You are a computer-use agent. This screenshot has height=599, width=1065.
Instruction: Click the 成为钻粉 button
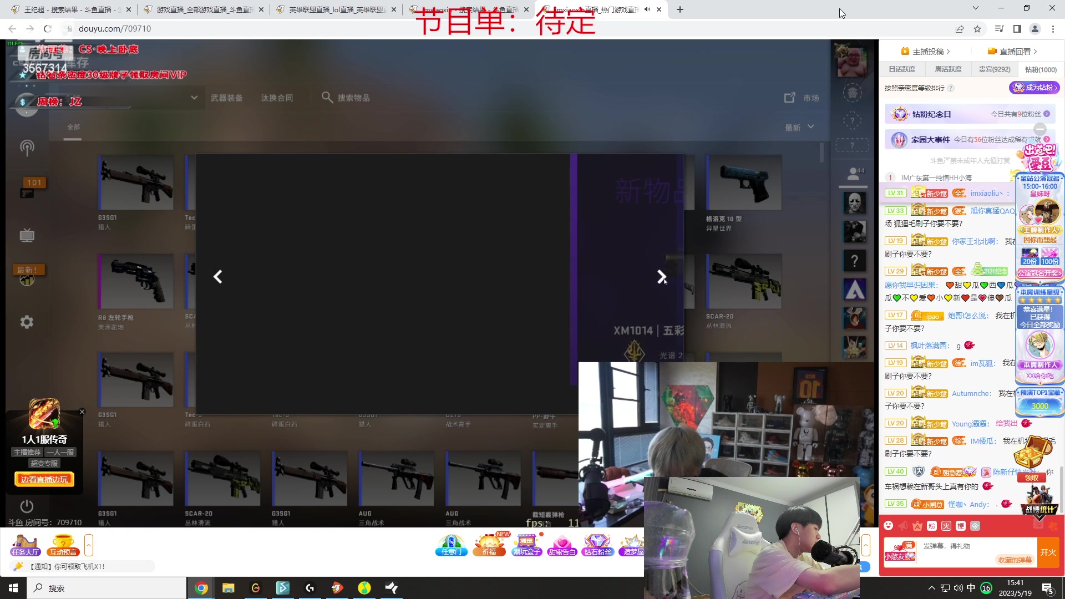coord(1034,88)
